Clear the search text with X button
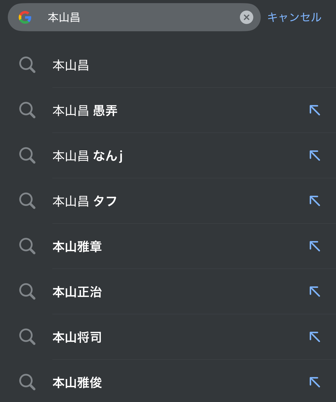The height and width of the screenshot is (402, 336). tap(246, 17)
